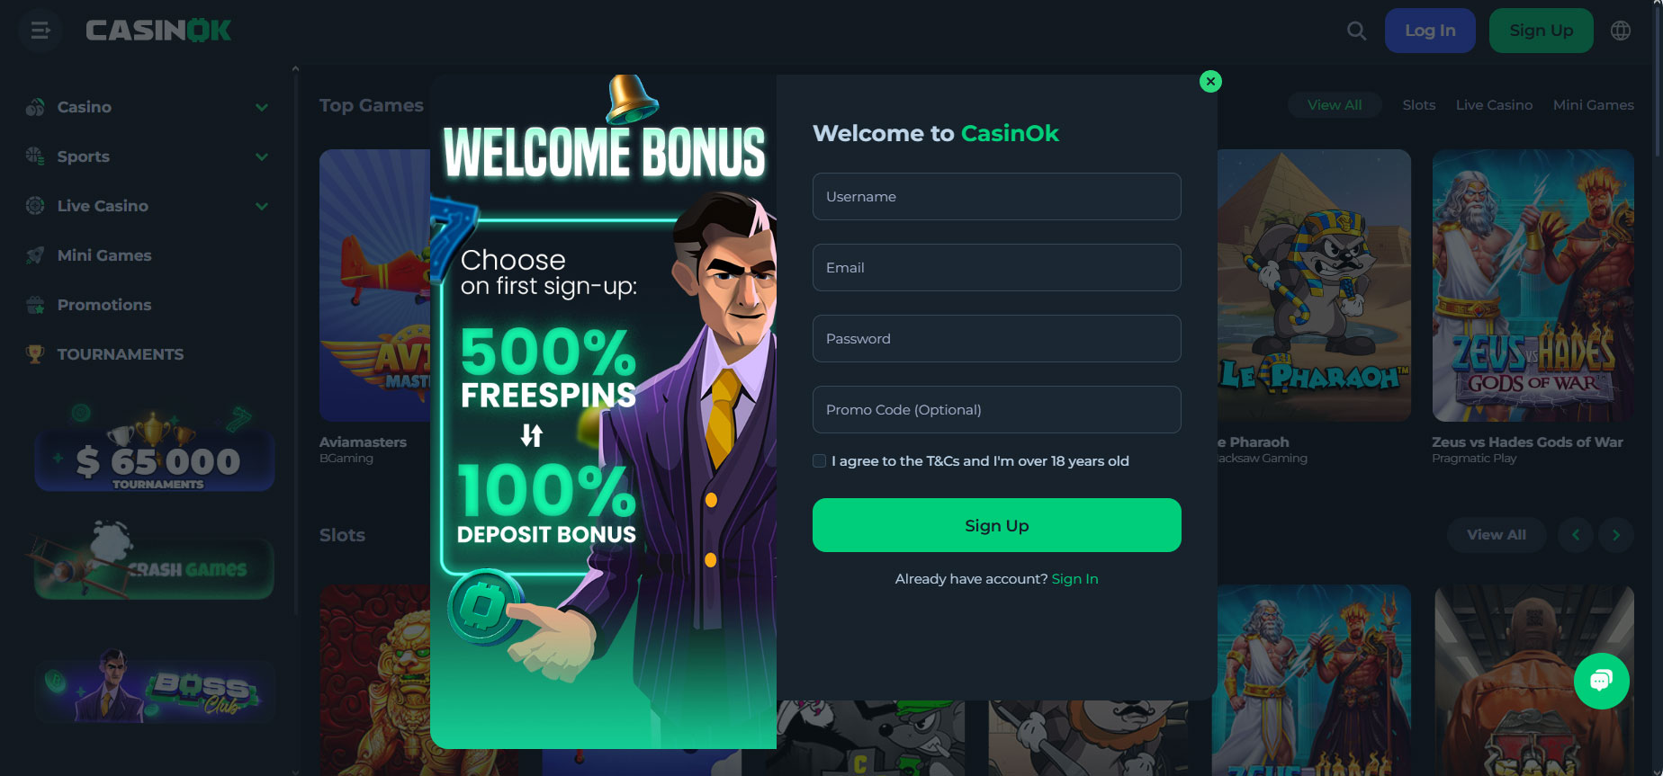Tick the T&Cs agreement checkbox
The image size is (1663, 776).
pos(819,461)
